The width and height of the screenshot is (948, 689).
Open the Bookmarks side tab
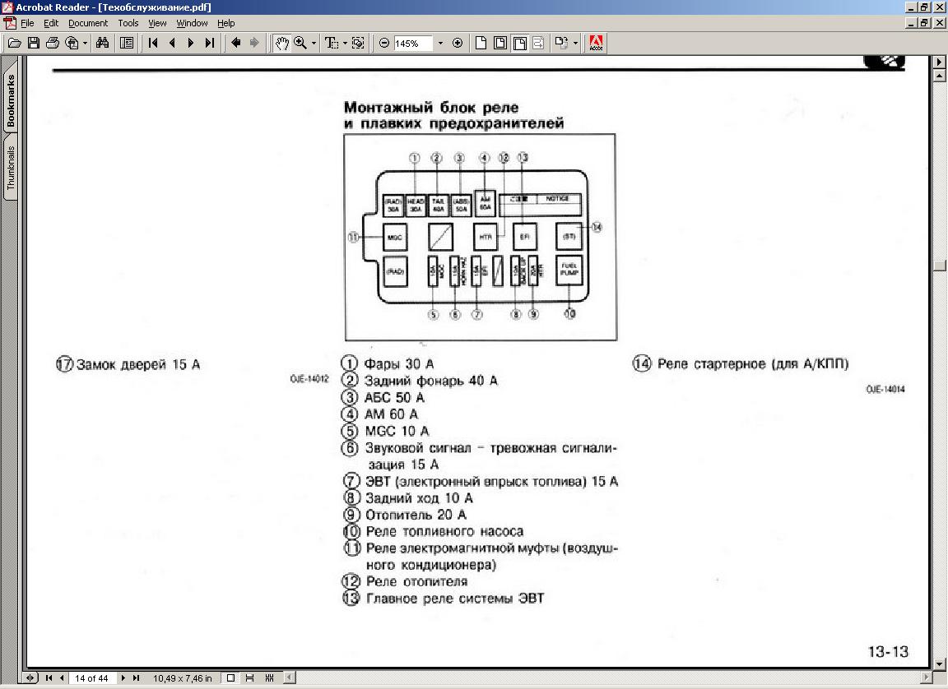tap(11, 102)
